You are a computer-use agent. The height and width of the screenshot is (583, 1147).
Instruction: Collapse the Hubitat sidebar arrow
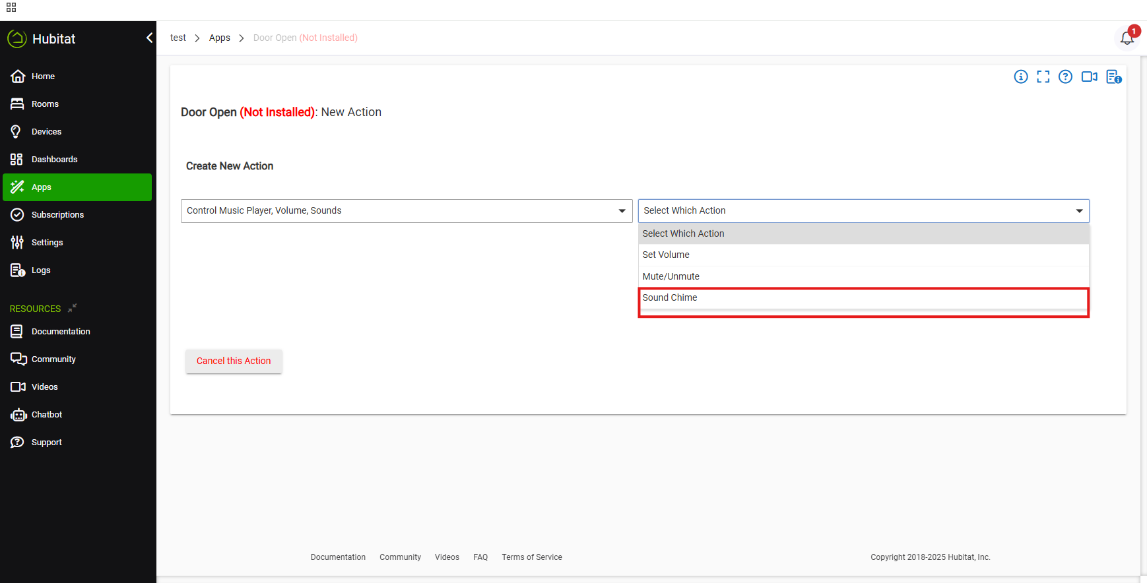[149, 38]
